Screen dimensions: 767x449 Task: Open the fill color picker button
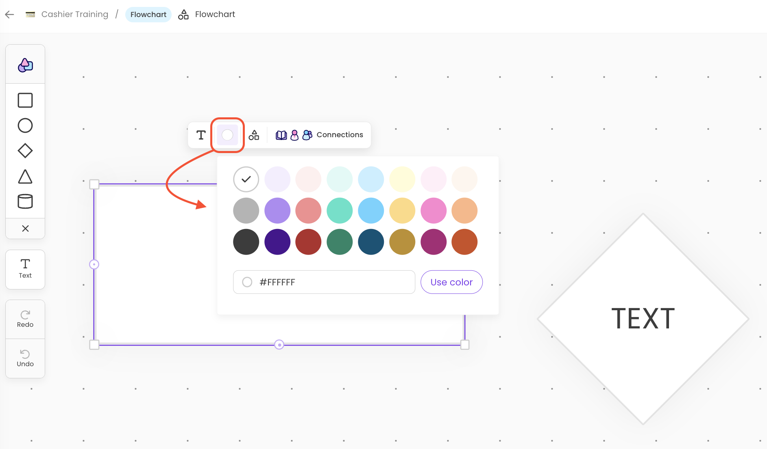[x=227, y=135]
